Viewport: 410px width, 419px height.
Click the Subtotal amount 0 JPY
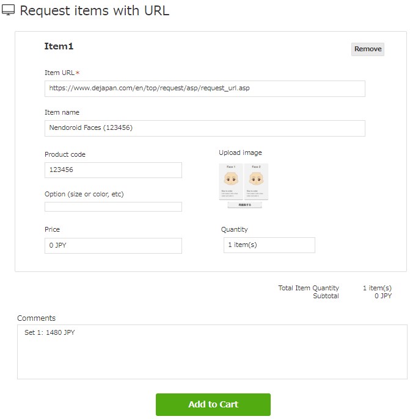click(x=383, y=296)
